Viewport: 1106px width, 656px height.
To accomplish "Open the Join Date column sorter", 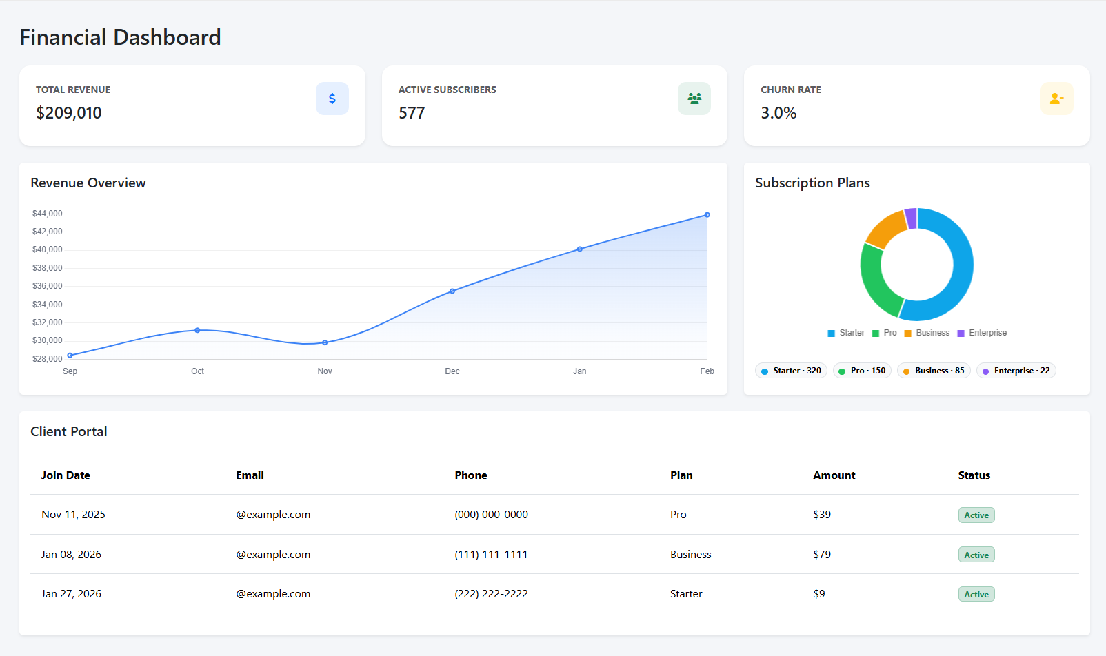I will click(66, 475).
